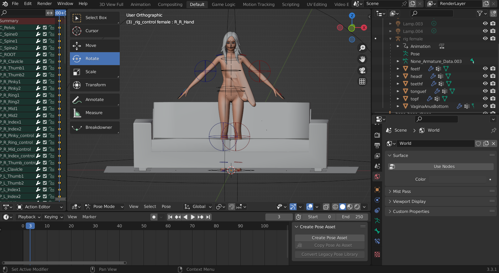This screenshot has height=273, width=499.
Task: Toggle C_Pelvis channel checkbox
Action: click(x=45, y=28)
